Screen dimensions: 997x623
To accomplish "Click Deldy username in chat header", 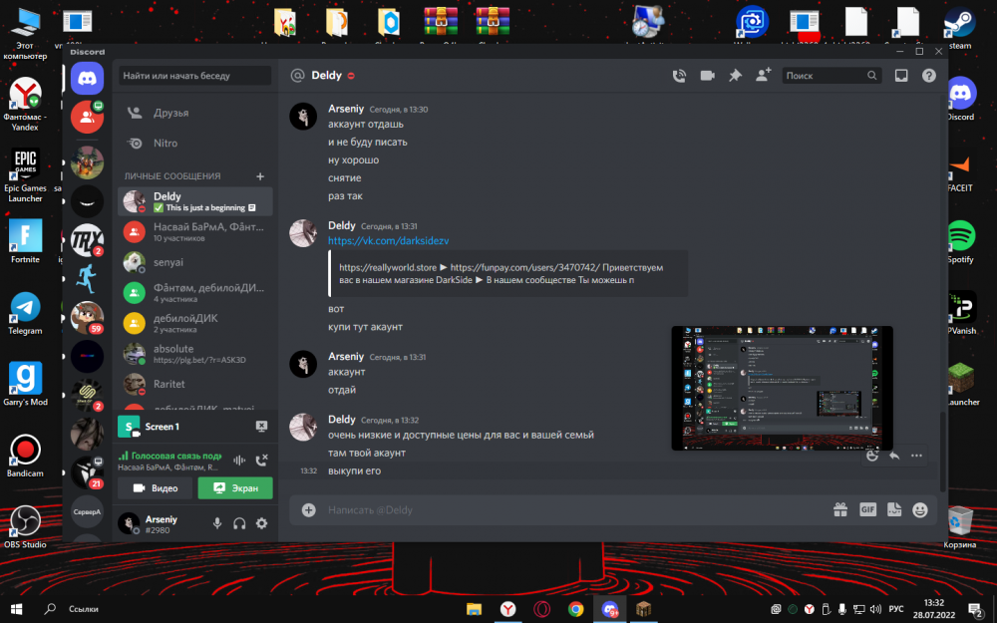I will pyautogui.click(x=327, y=76).
